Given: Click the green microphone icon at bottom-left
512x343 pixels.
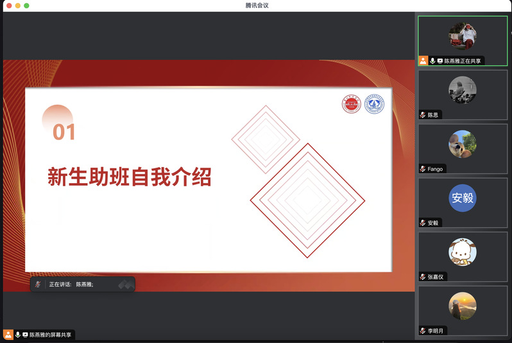Looking at the screenshot, I should 17,335.
